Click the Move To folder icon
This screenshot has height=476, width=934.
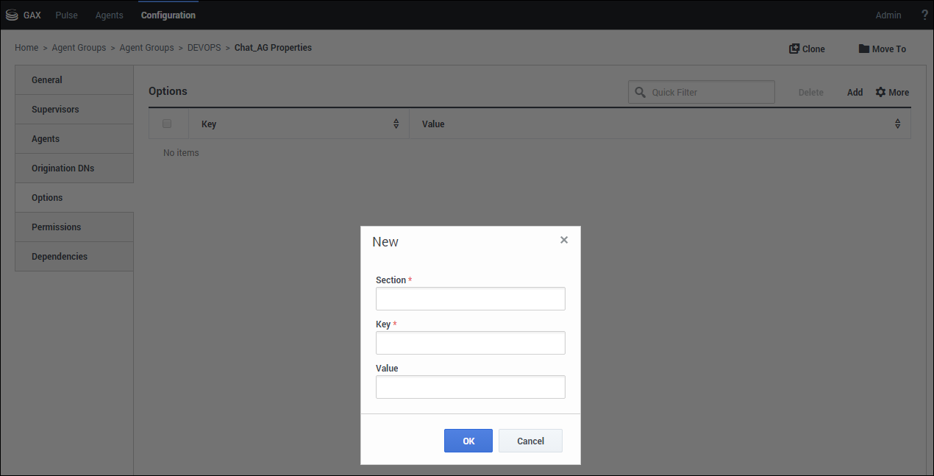tap(864, 49)
